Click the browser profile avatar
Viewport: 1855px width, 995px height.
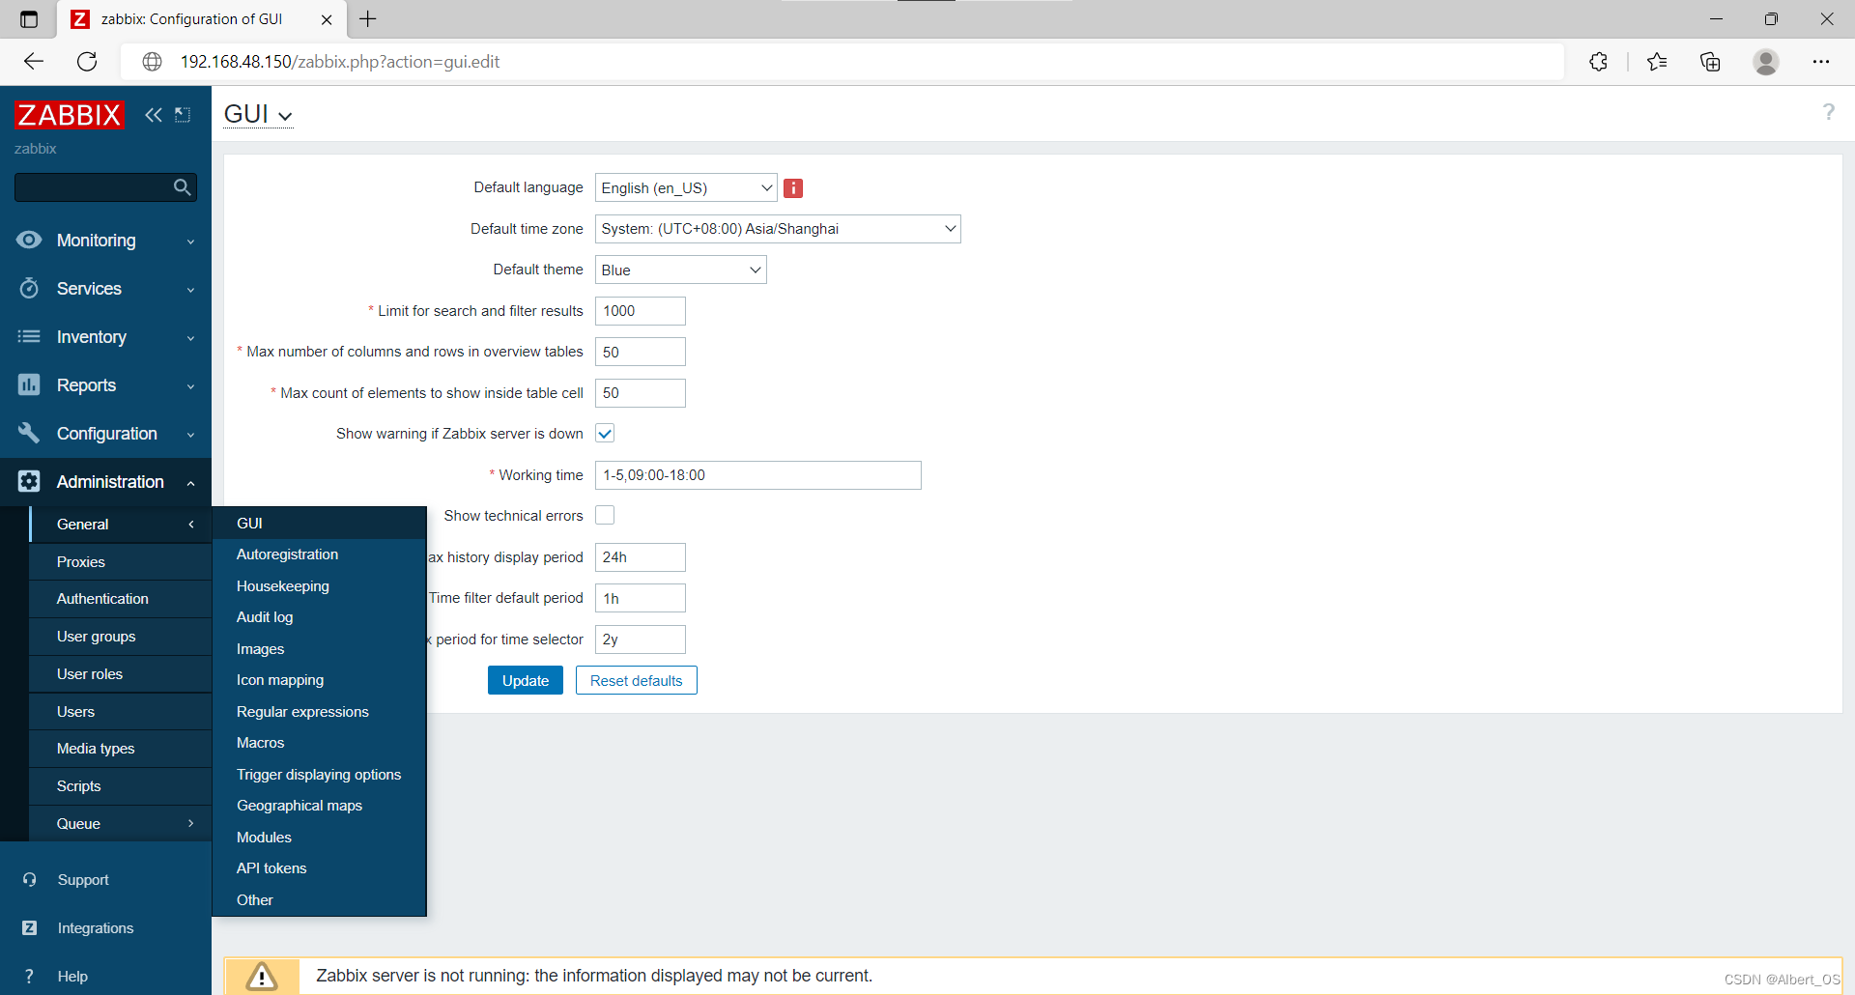(1766, 62)
